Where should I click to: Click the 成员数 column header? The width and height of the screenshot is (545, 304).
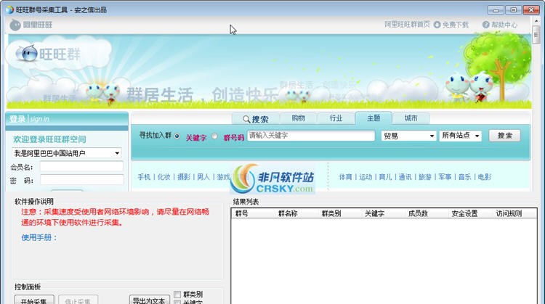tap(418, 213)
